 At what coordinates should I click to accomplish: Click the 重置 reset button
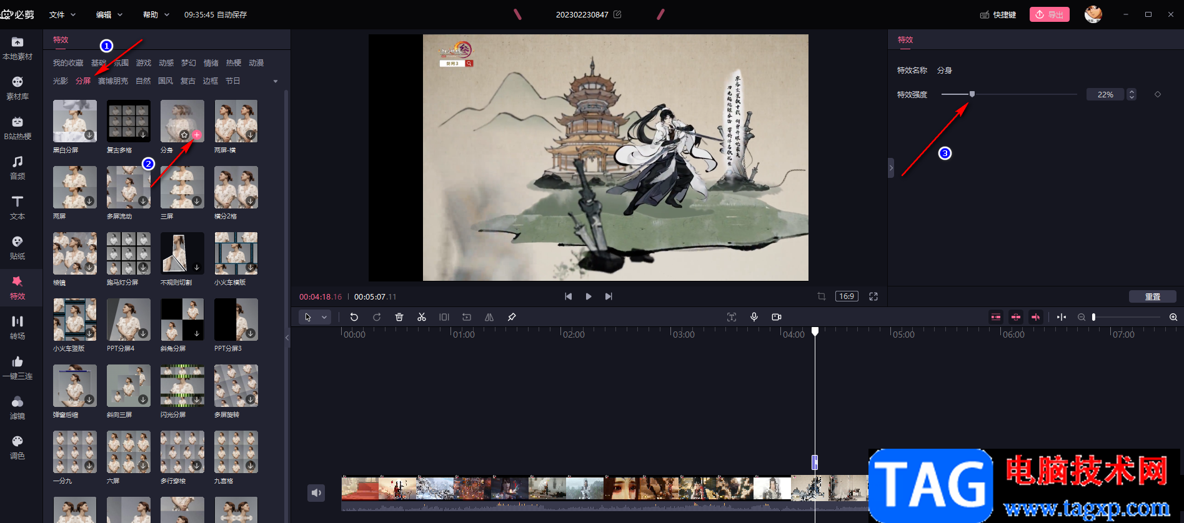pyautogui.click(x=1153, y=296)
